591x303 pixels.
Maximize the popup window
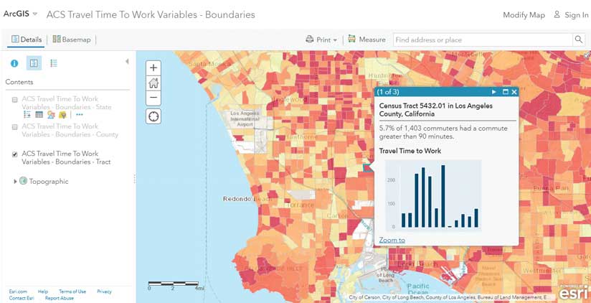[506, 92]
